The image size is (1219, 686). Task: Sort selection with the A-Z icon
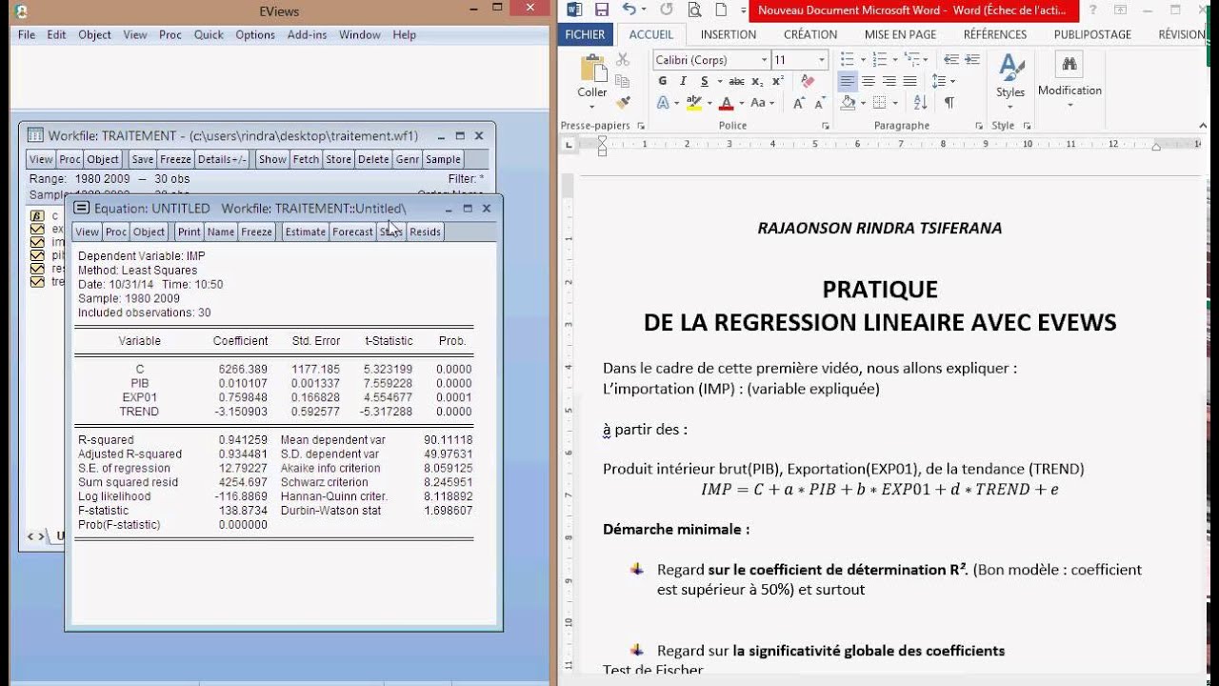tap(920, 103)
